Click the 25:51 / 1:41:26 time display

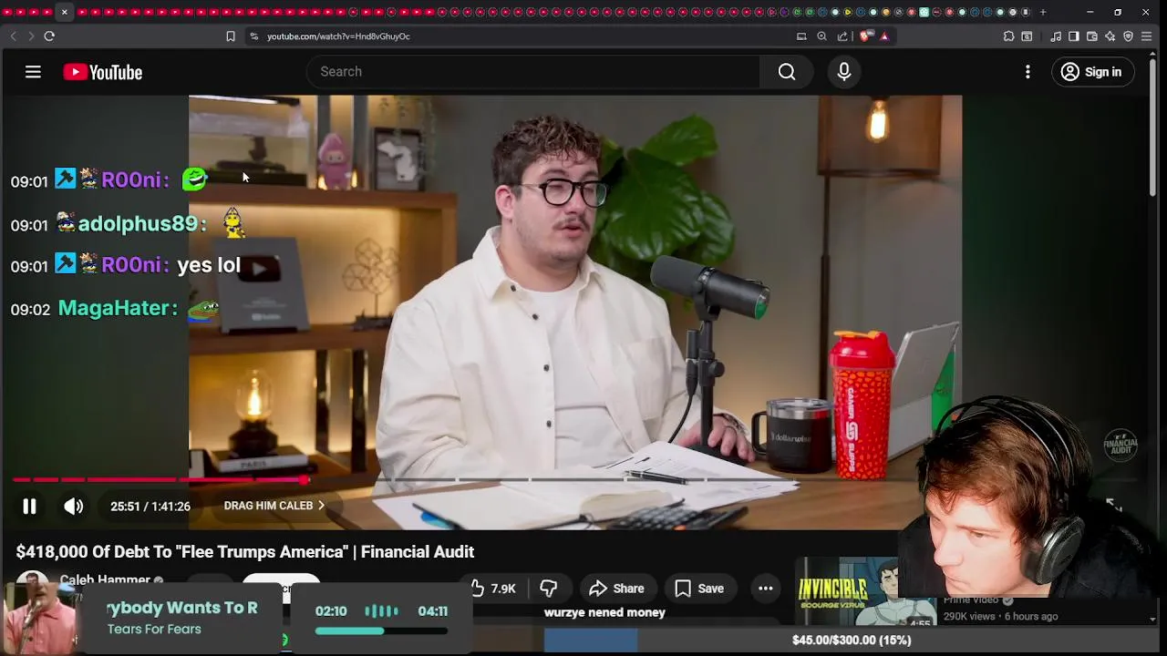pyautogui.click(x=150, y=507)
